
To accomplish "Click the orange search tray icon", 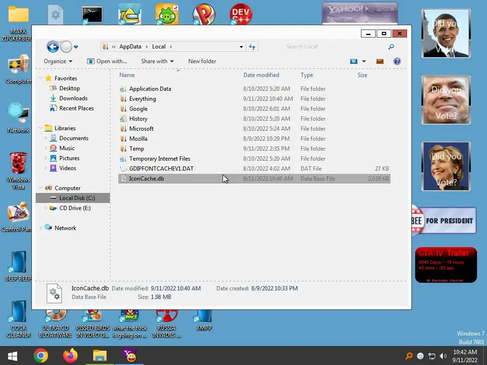I will (x=409, y=356).
